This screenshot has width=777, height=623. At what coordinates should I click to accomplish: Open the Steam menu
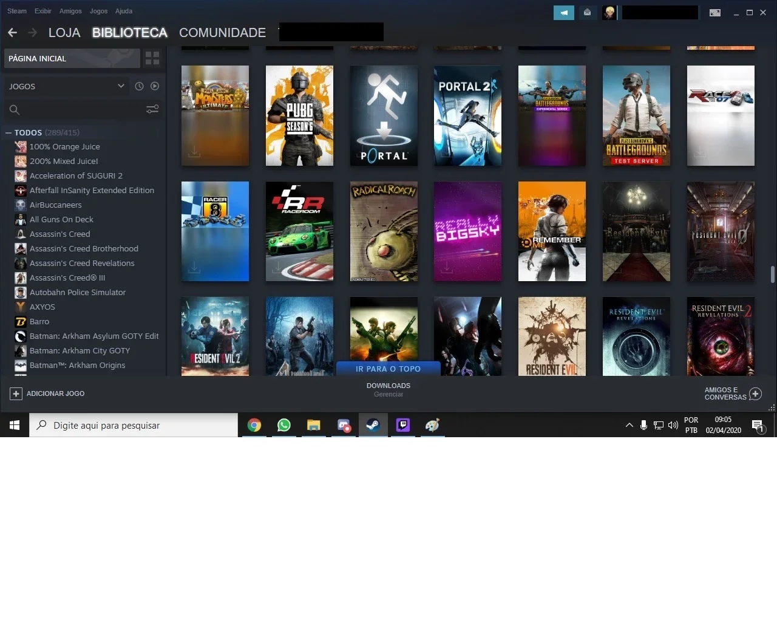click(17, 11)
